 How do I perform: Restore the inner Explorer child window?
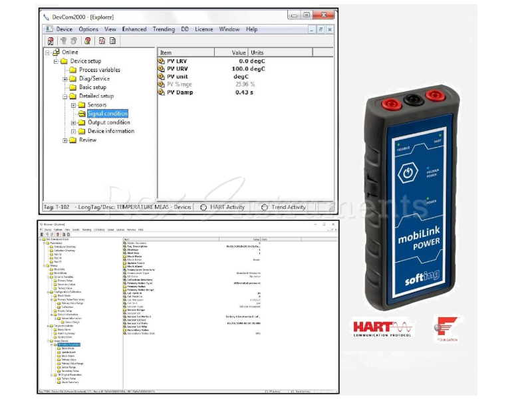pyautogui.click(x=321, y=29)
